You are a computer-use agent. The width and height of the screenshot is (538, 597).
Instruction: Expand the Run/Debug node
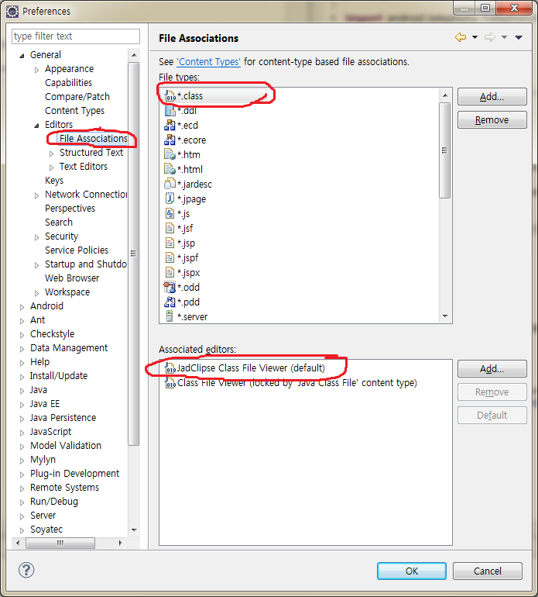(22, 502)
